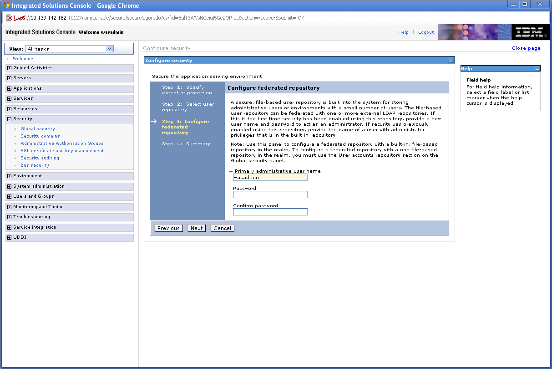Click the Close page link
This screenshot has width=552, height=369.
(x=526, y=48)
